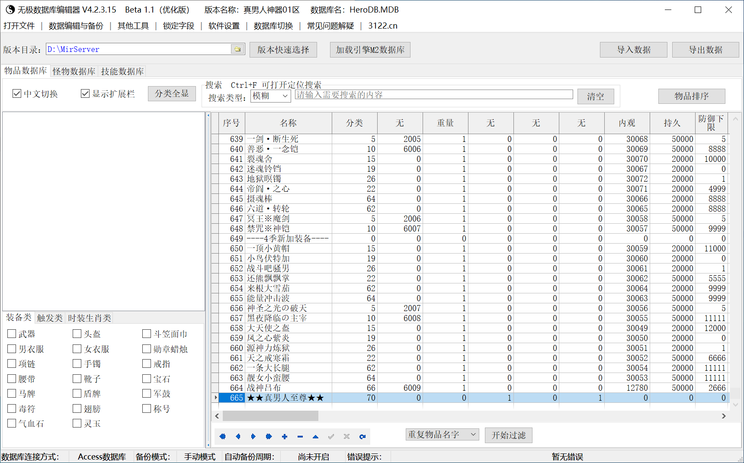The width and height of the screenshot is (744, 463).
Task: Click the horizontal scrollbar thumb
Action: (271, 416)
